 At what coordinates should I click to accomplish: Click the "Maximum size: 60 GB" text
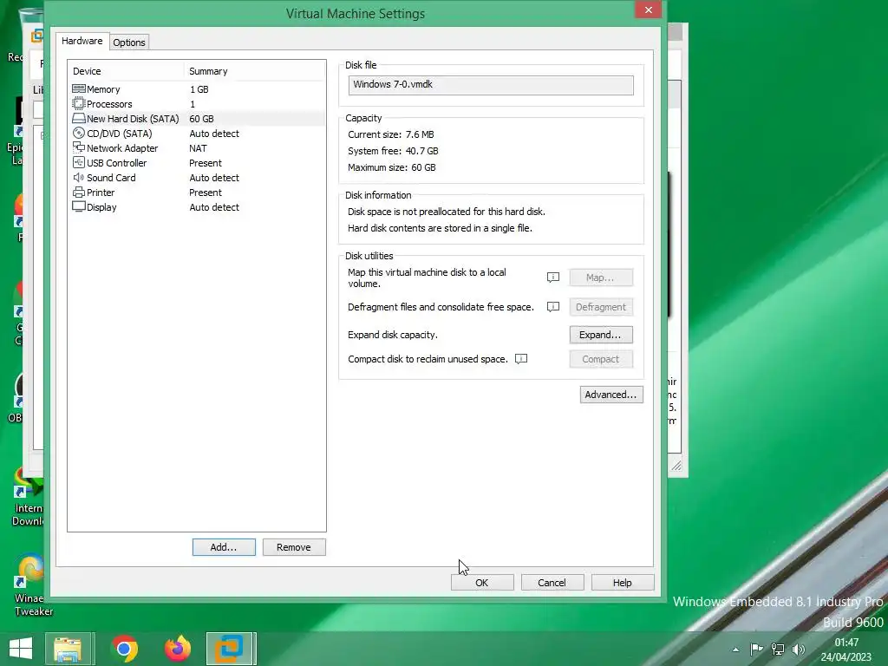(392, 167)
